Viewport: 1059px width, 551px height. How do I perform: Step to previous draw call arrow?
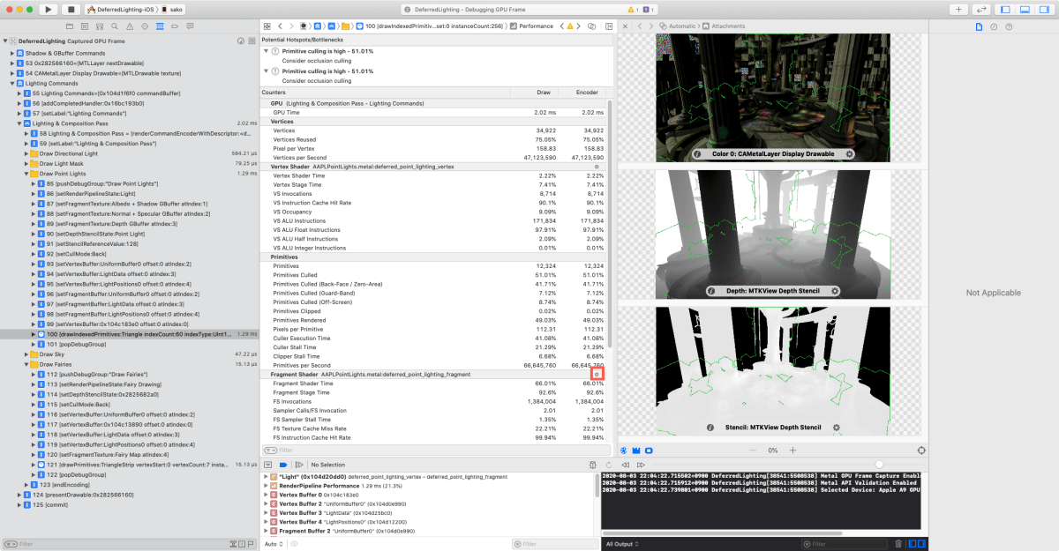(627, 464)
